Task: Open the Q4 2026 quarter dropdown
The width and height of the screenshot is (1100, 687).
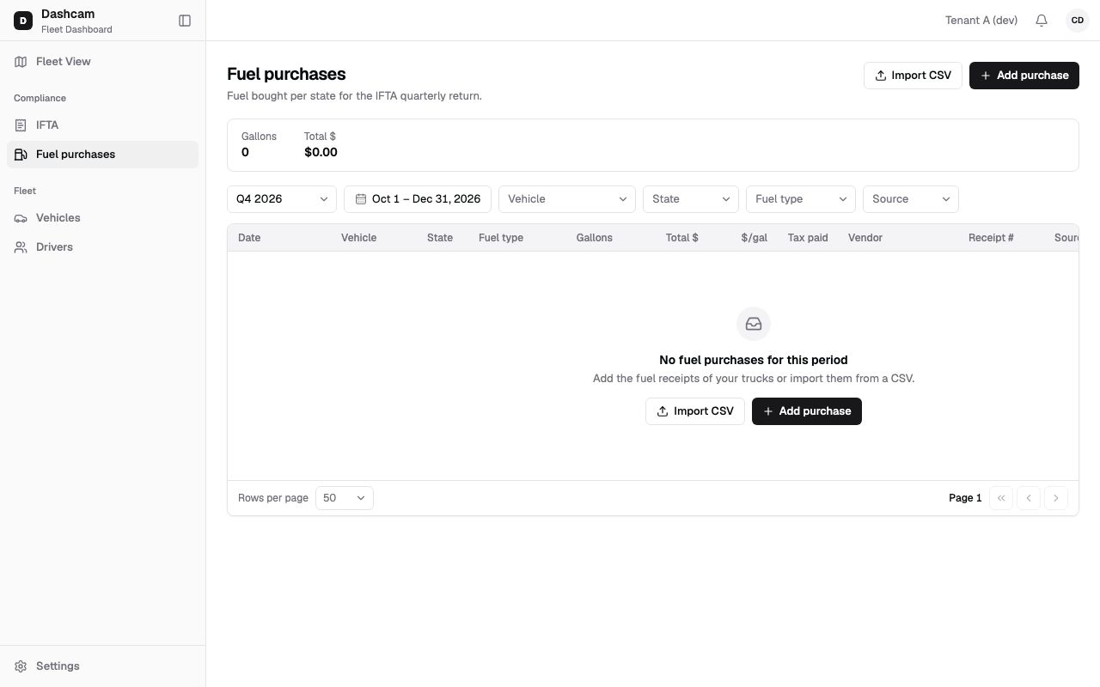Action: tap(282, 199)
